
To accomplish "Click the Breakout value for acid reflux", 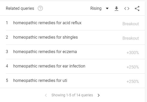I will [x=131, y=24].
